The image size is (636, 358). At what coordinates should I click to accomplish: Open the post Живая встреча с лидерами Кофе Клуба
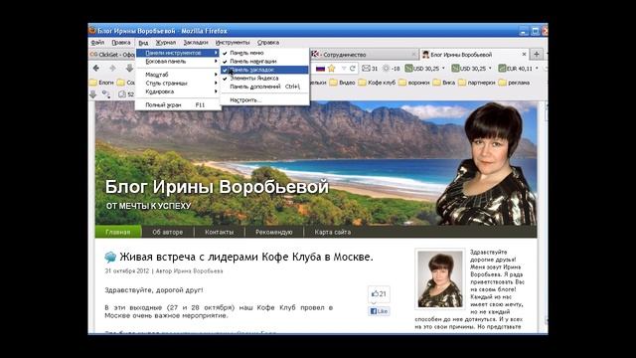[x=246, y=257]
